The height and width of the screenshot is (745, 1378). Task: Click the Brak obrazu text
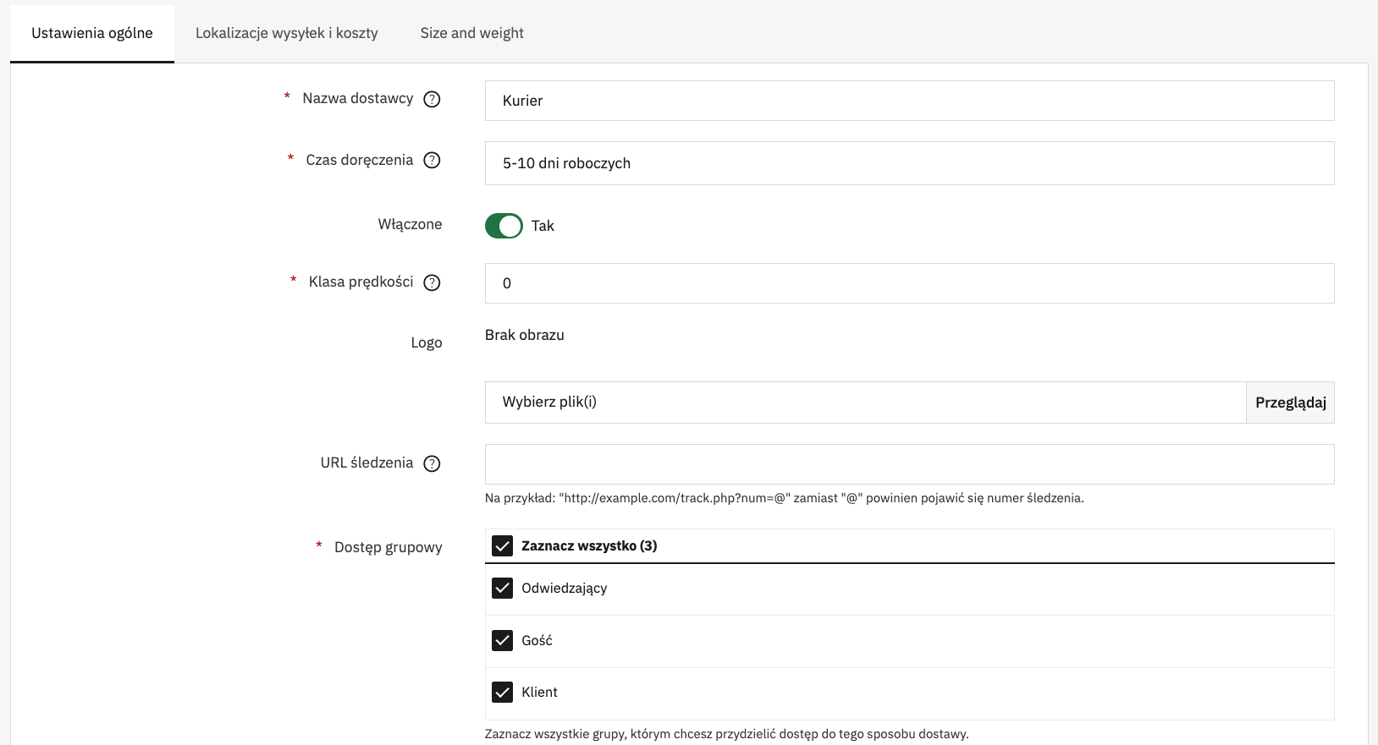525,335
